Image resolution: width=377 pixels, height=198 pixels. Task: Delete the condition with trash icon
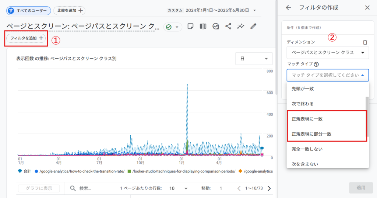[x=365, y=42]
